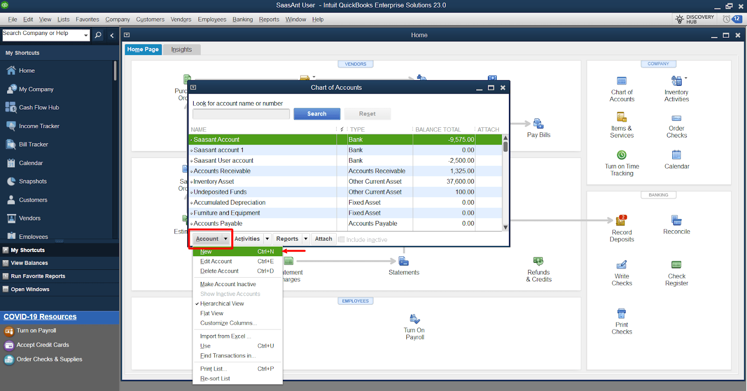Open COVID-19 Resources link

(x=40, y=316)
